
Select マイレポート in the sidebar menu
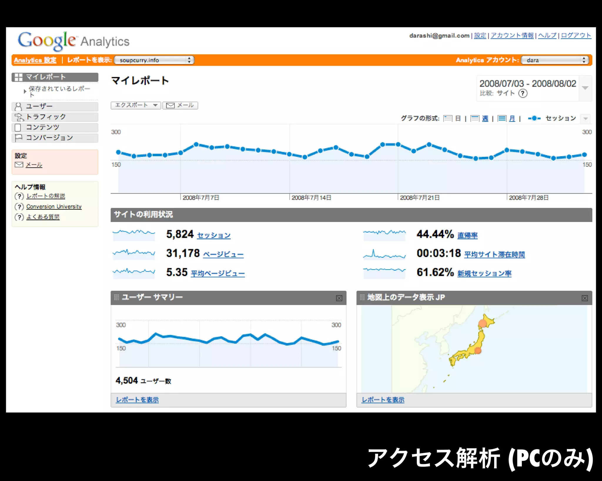tap(55, 77)
